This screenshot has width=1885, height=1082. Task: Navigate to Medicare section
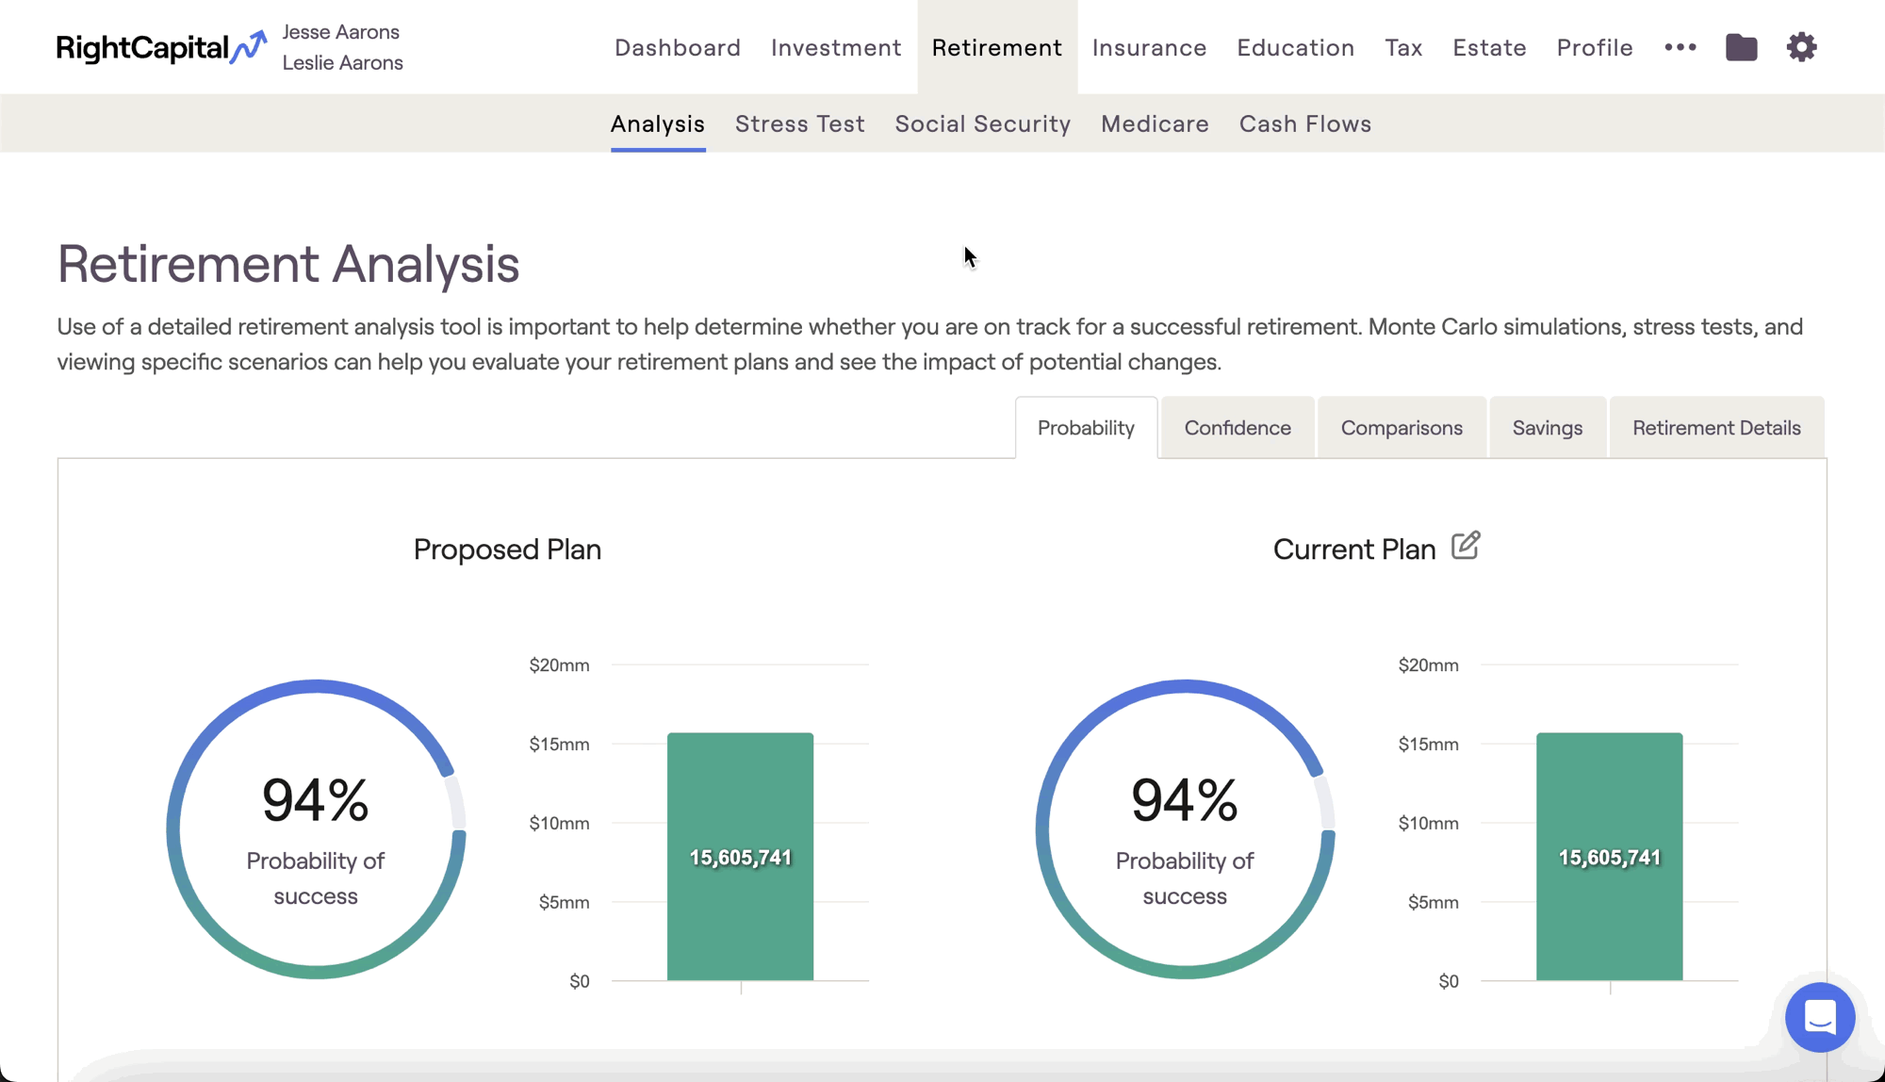click(x=1154, y=123)
